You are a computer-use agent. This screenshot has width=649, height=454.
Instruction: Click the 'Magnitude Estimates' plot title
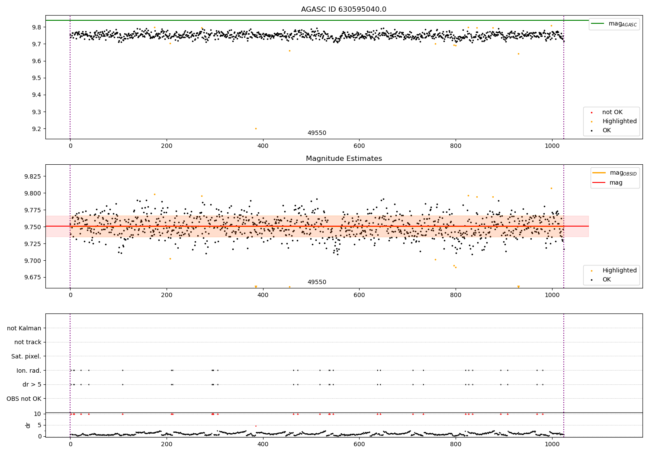344,159
